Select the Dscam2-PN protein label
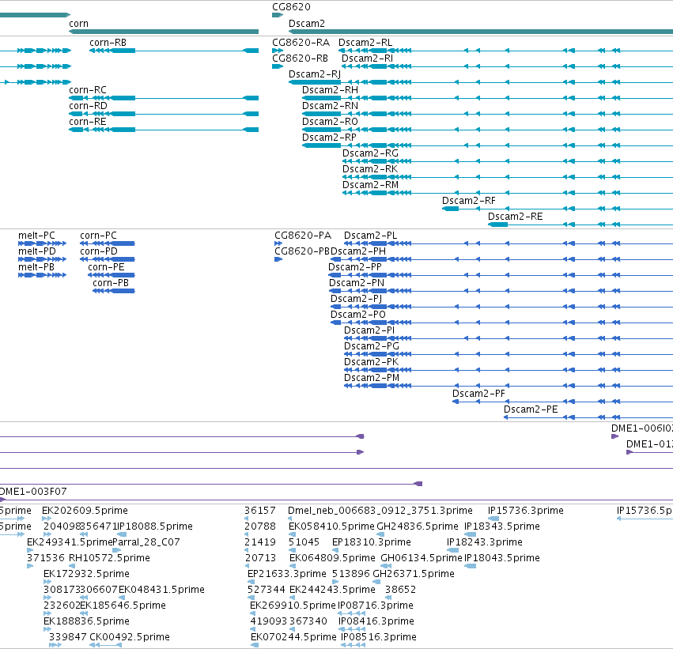The height and width of the screenshot is (649, 673). [356, 283]
